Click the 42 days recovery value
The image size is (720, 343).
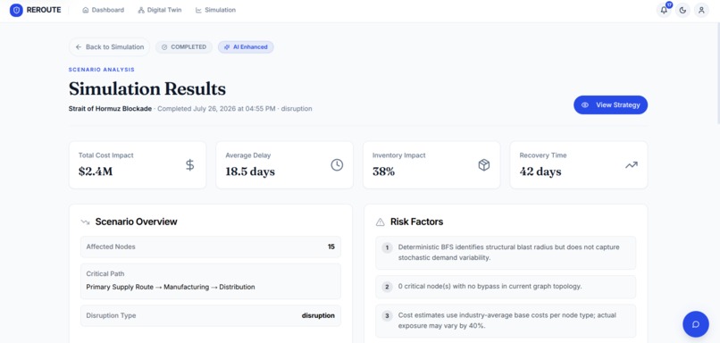[540, 171]
